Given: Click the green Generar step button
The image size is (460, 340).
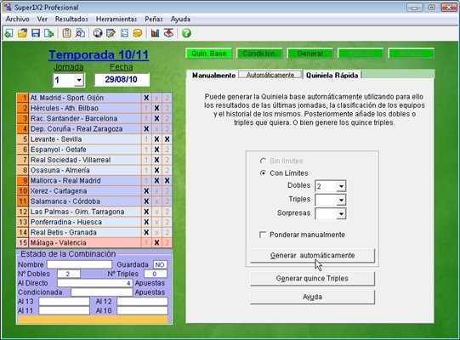Looking at the screenshot, I should click(x=310, y=54).
